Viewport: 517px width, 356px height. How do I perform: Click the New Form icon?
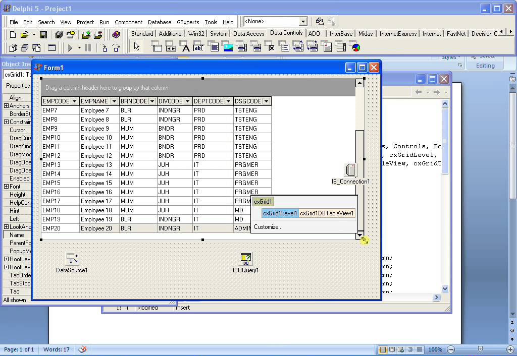[x=52, y=48]
